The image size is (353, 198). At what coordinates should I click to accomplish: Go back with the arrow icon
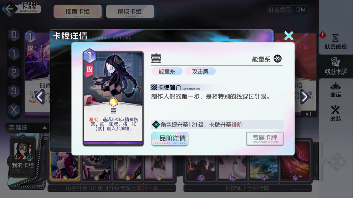[x=9, y=9]
